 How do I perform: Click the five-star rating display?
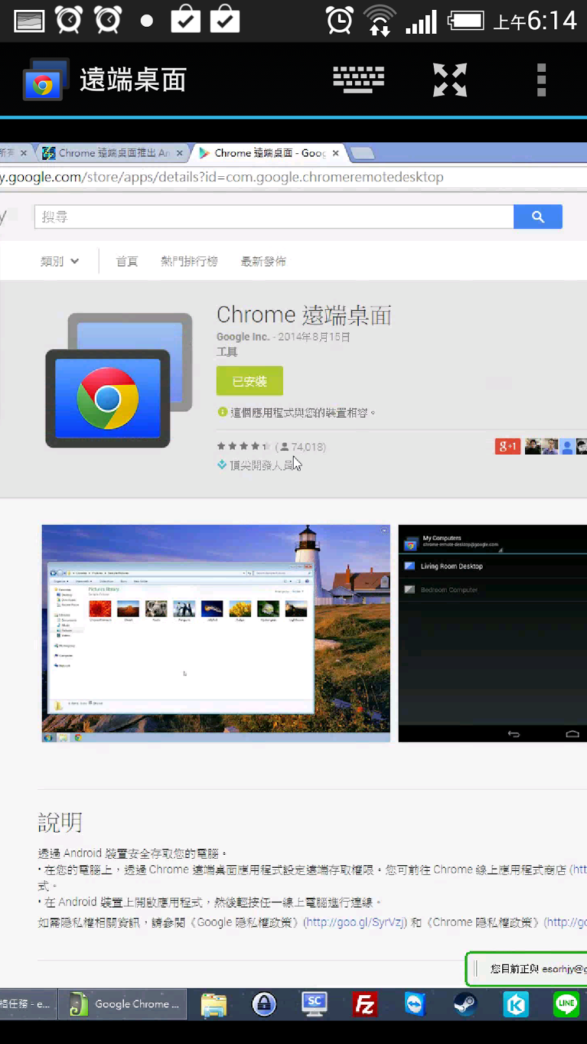243,446
